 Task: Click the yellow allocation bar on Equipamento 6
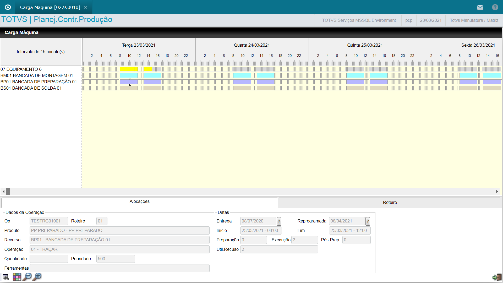(127, 69)
